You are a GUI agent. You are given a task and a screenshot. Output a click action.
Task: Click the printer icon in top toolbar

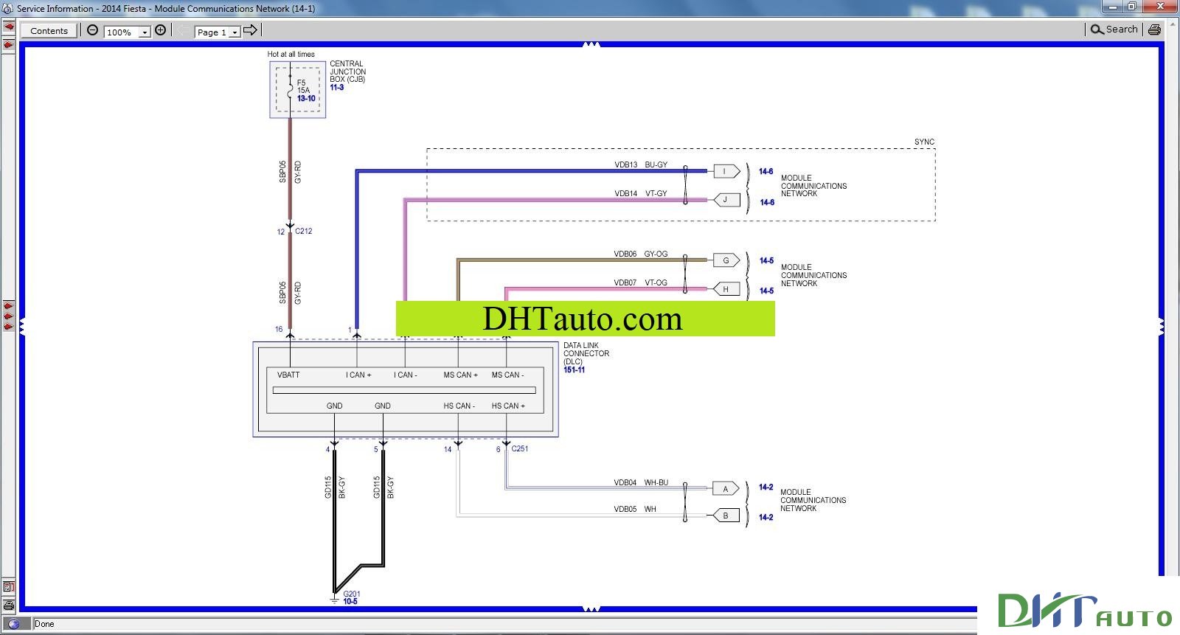(x=1154, y=30)
